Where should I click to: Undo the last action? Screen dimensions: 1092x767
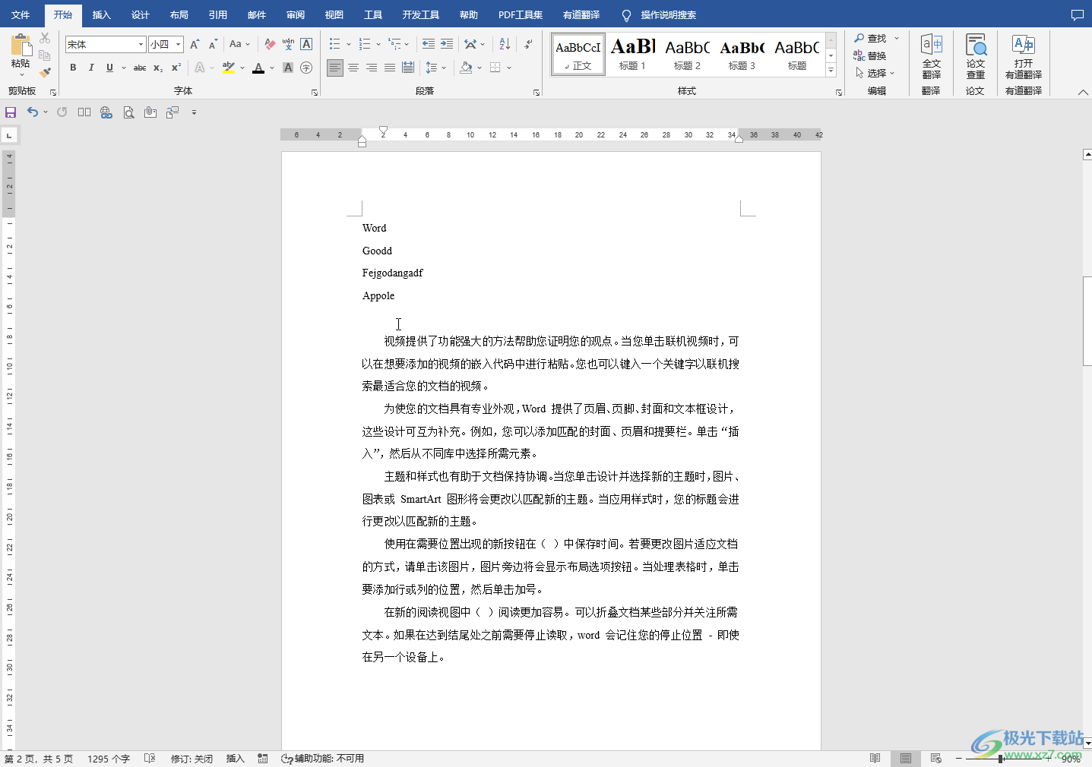(32, 112)
